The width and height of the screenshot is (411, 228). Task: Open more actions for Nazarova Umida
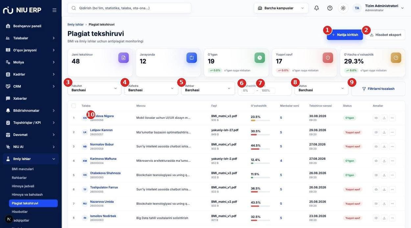(392, 204)
